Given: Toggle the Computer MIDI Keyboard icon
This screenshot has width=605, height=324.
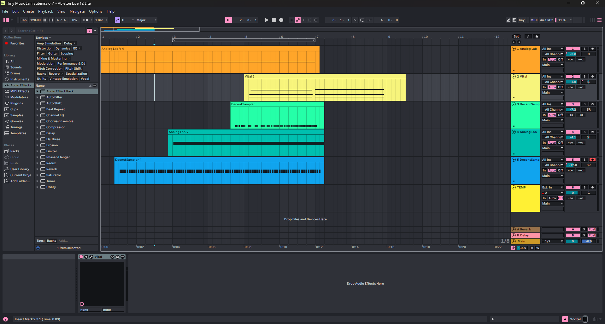Looking at the screenshot, I should coord(514,20).
